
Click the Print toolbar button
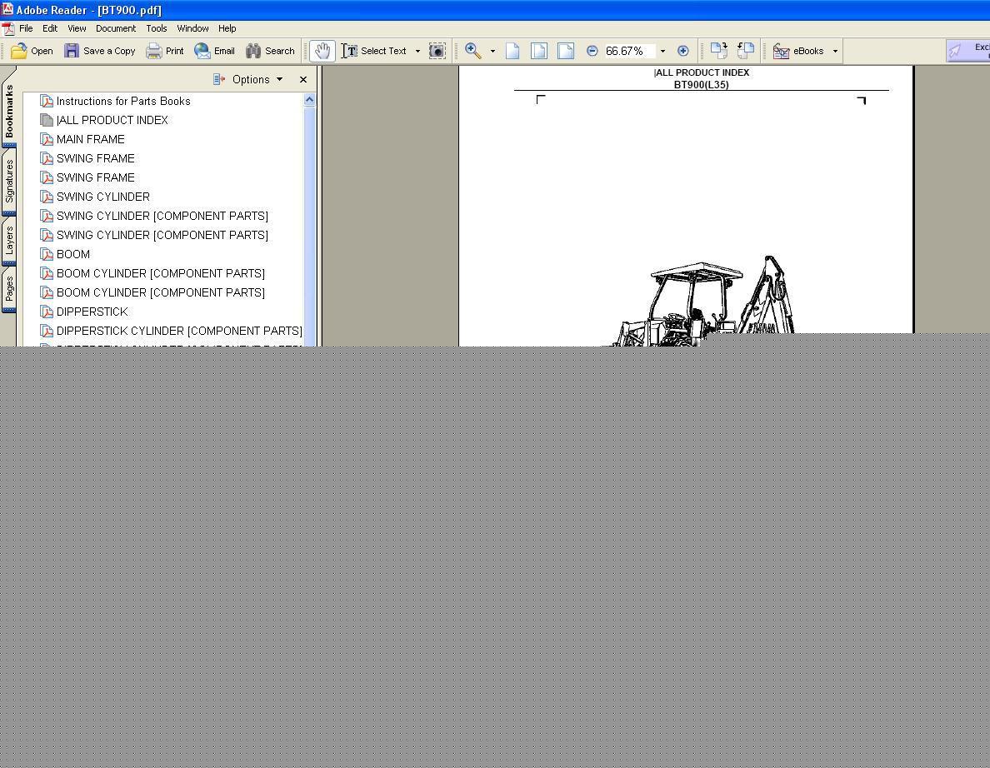click(x=165, y=51)
